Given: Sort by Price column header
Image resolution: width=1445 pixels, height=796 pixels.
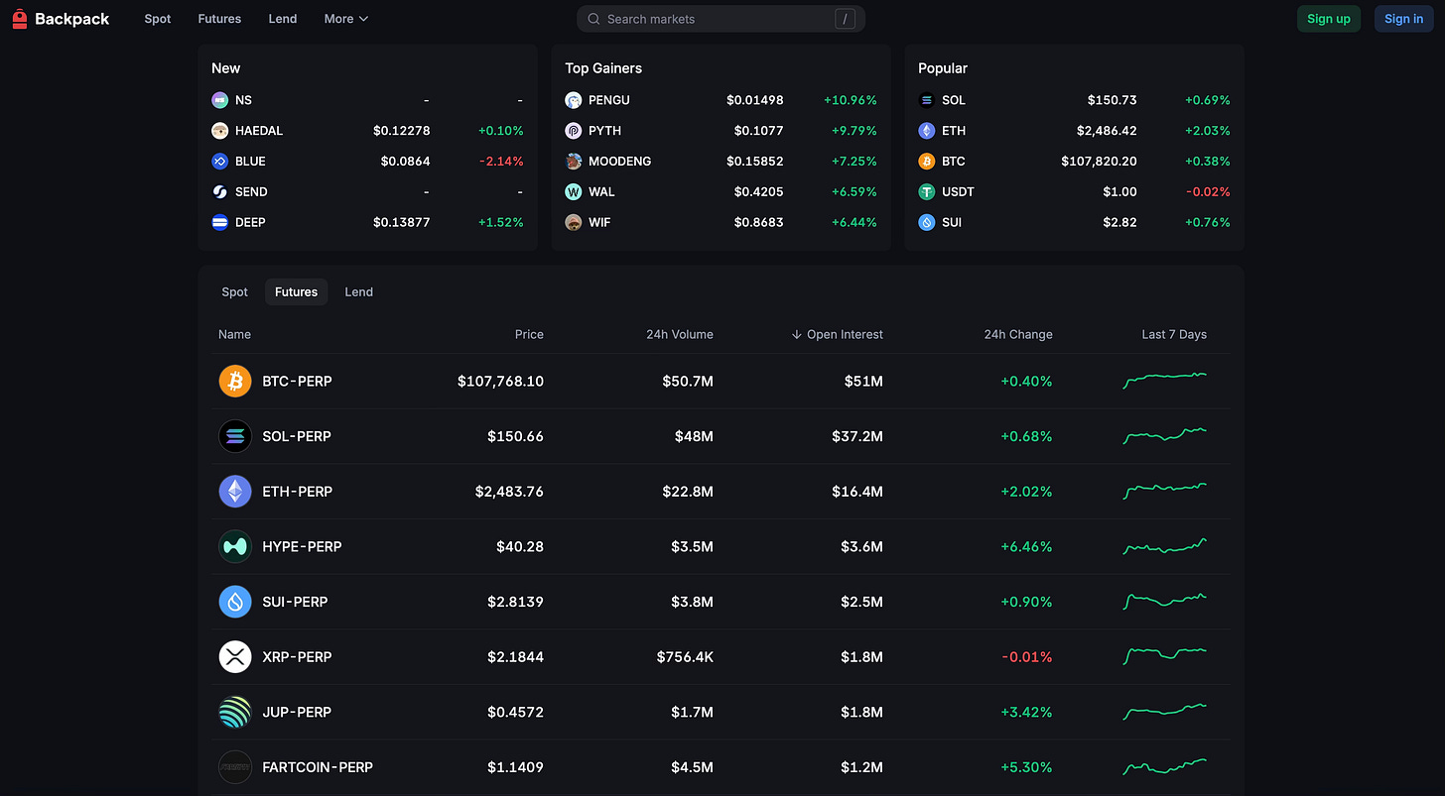Looking at the screenshot, I should (529, 335).
